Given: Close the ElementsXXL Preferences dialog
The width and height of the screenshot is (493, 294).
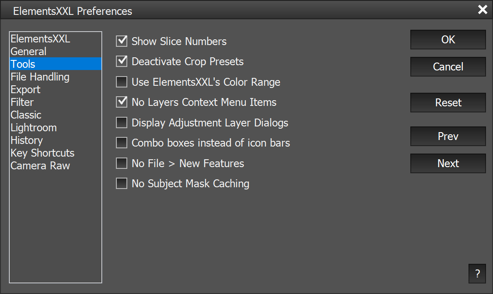Looking at the screenshot, I should [x=483, y=10].
